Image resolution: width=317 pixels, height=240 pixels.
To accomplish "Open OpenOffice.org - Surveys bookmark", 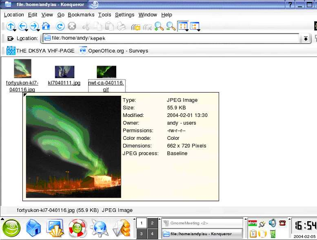I will pyautogui.click(x=113, y=51).
